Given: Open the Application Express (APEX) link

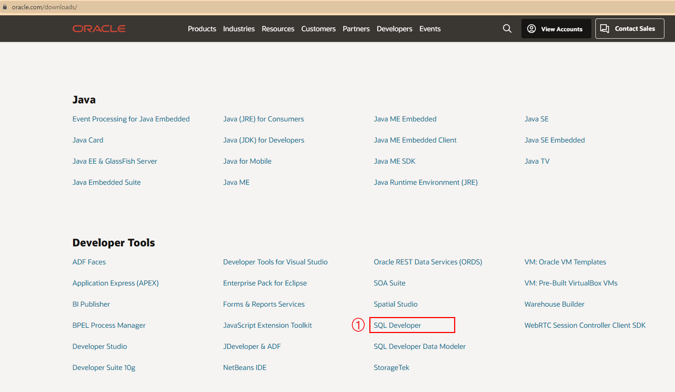Looking at the screenshot, I should coord(115,283).
